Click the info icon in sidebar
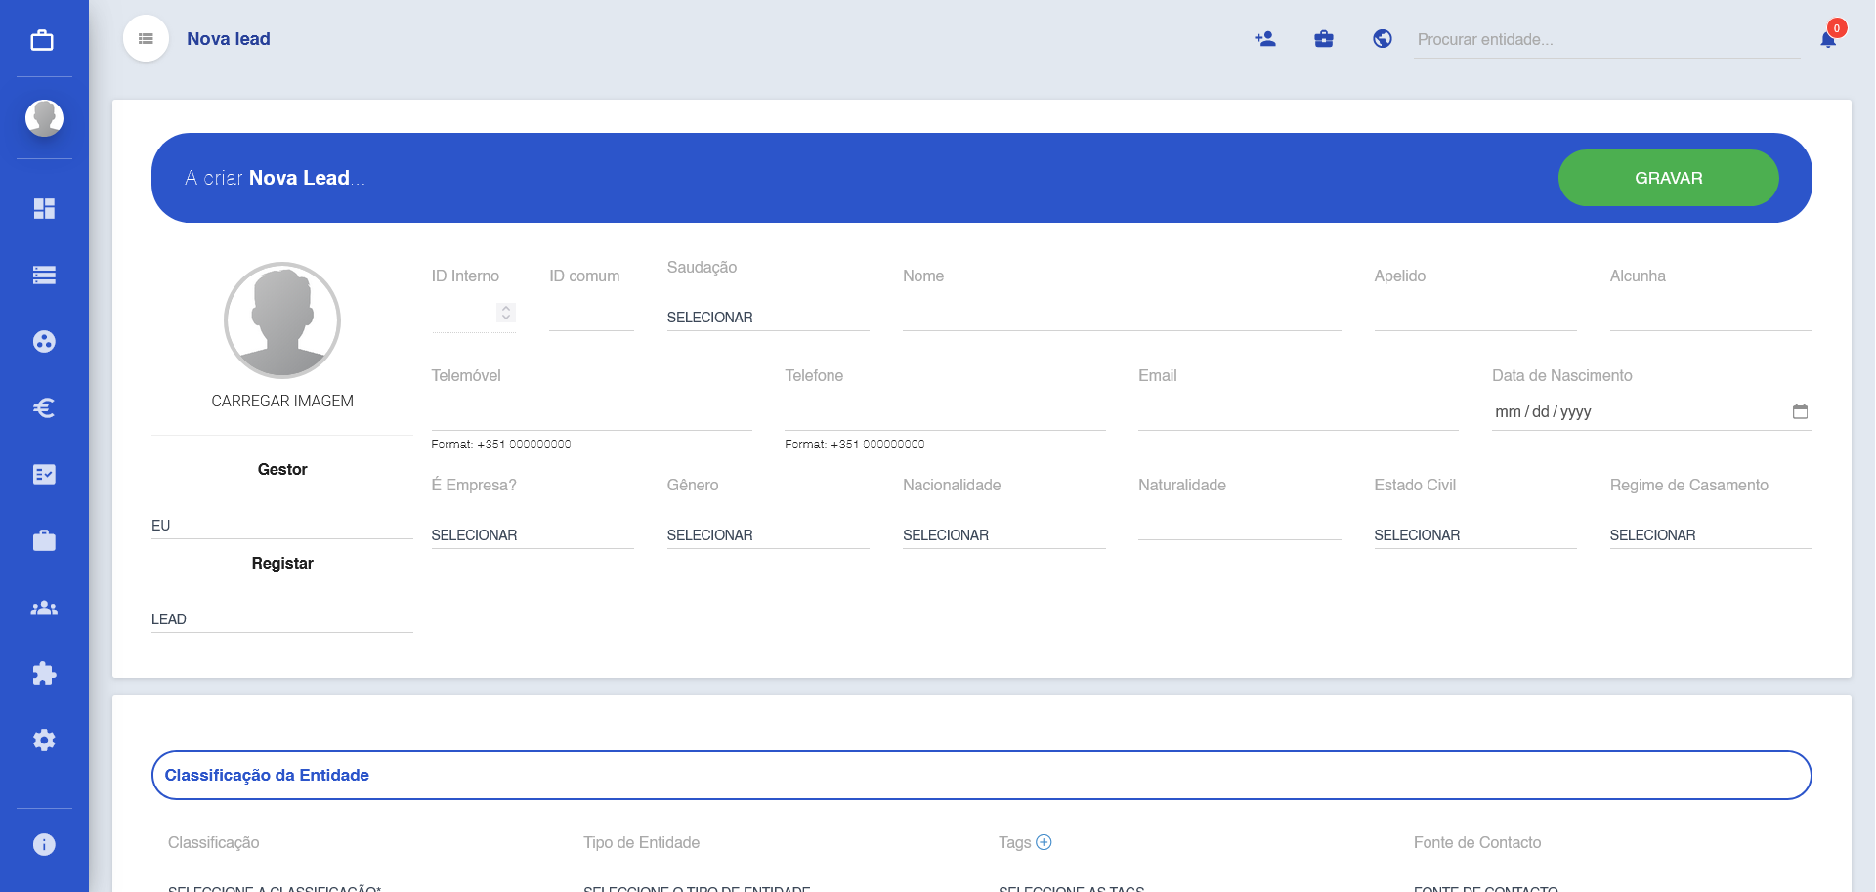This screenshot has width=1876, height=892. click(44, 845)
